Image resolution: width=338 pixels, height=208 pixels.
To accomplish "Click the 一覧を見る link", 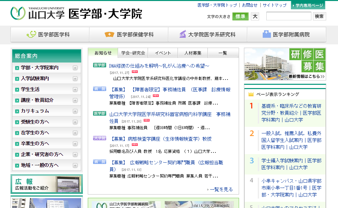I will (x=221, y=190).
